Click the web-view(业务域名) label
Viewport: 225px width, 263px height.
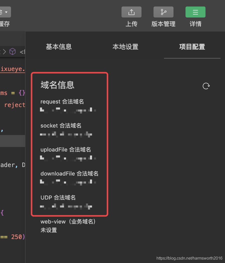pyautogui.click(x=68, y=221)
